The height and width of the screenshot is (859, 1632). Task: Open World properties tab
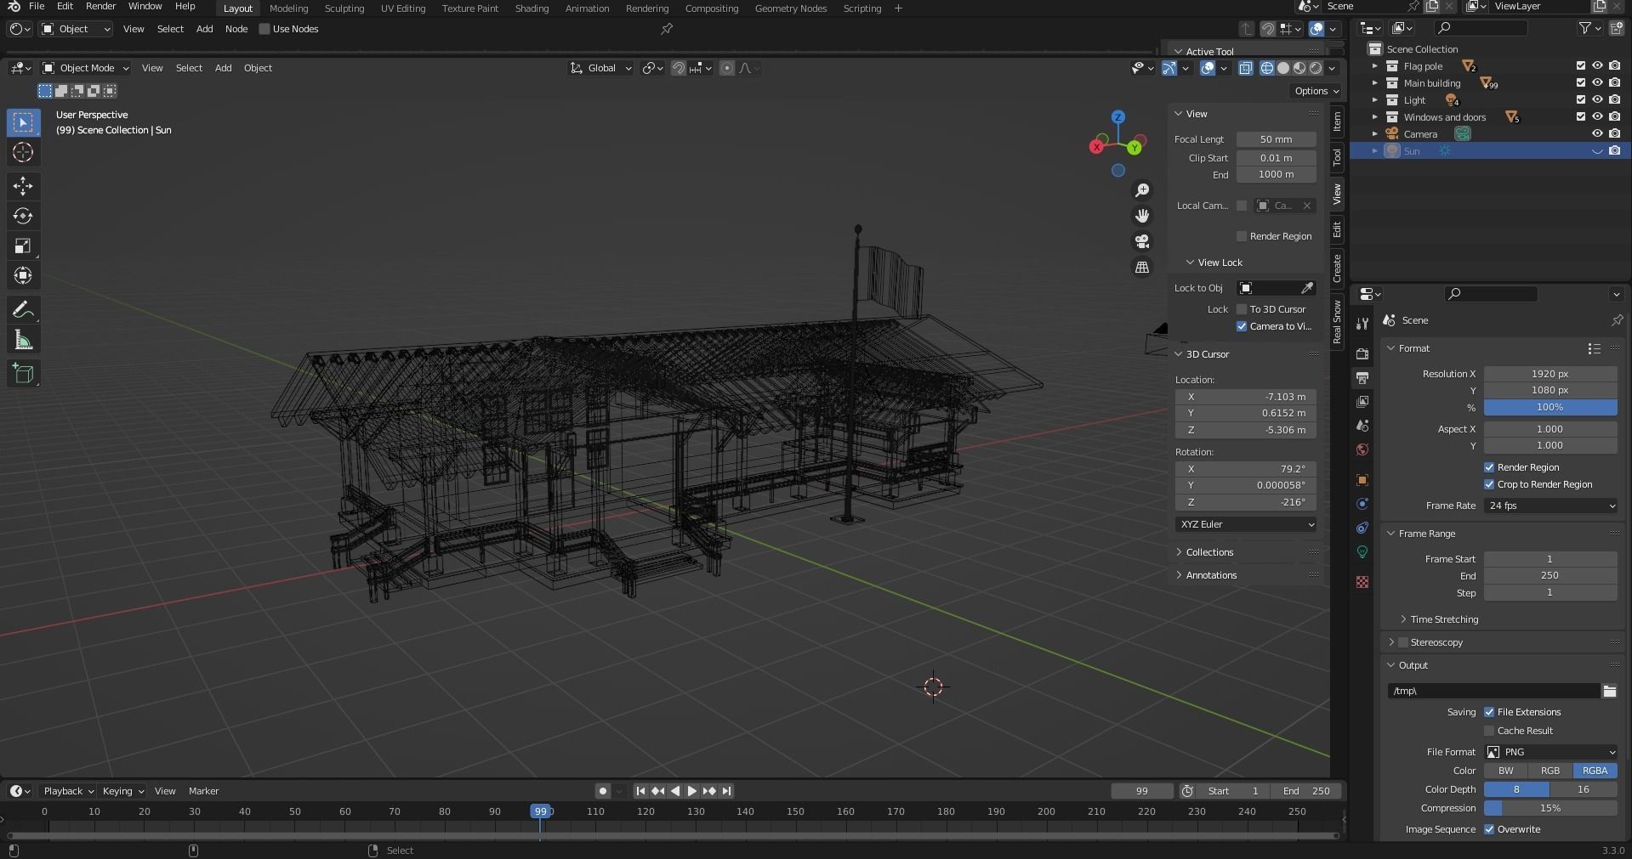click(x=1362, y=449)
